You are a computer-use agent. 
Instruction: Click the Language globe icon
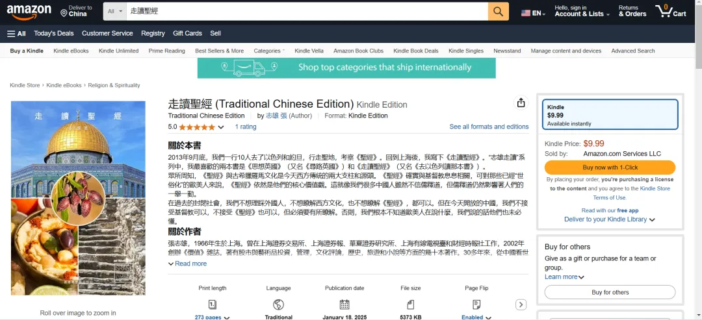pyautogui.click(x=278, y=305)
